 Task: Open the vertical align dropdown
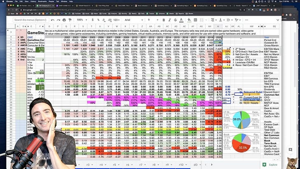pos(221,20)
